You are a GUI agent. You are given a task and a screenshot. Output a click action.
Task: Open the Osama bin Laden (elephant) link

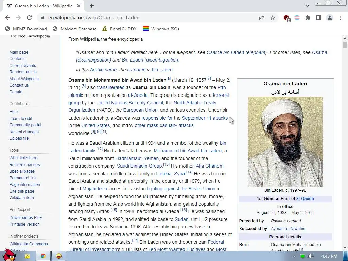tap(237, 52)
